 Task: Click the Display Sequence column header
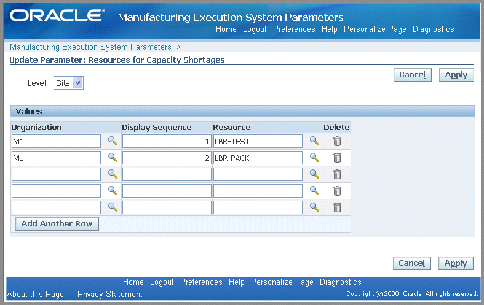click(x=156, y=127)
